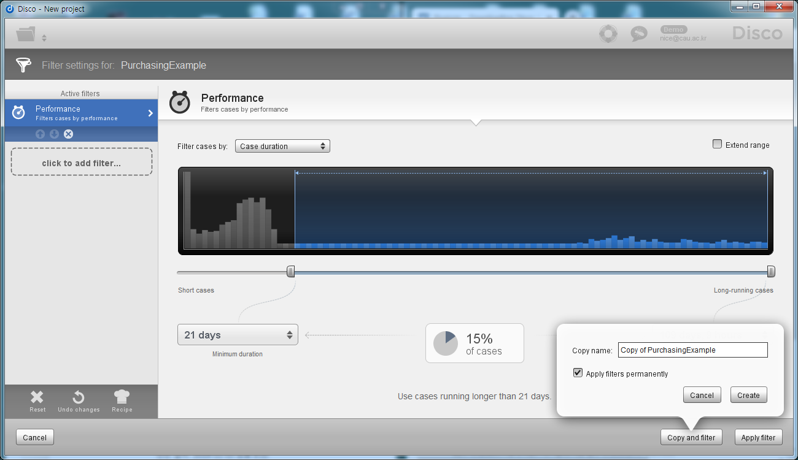The height and width of the screenshot is (460, 798).
Task: Click the Short cases label
Action: 196,290
